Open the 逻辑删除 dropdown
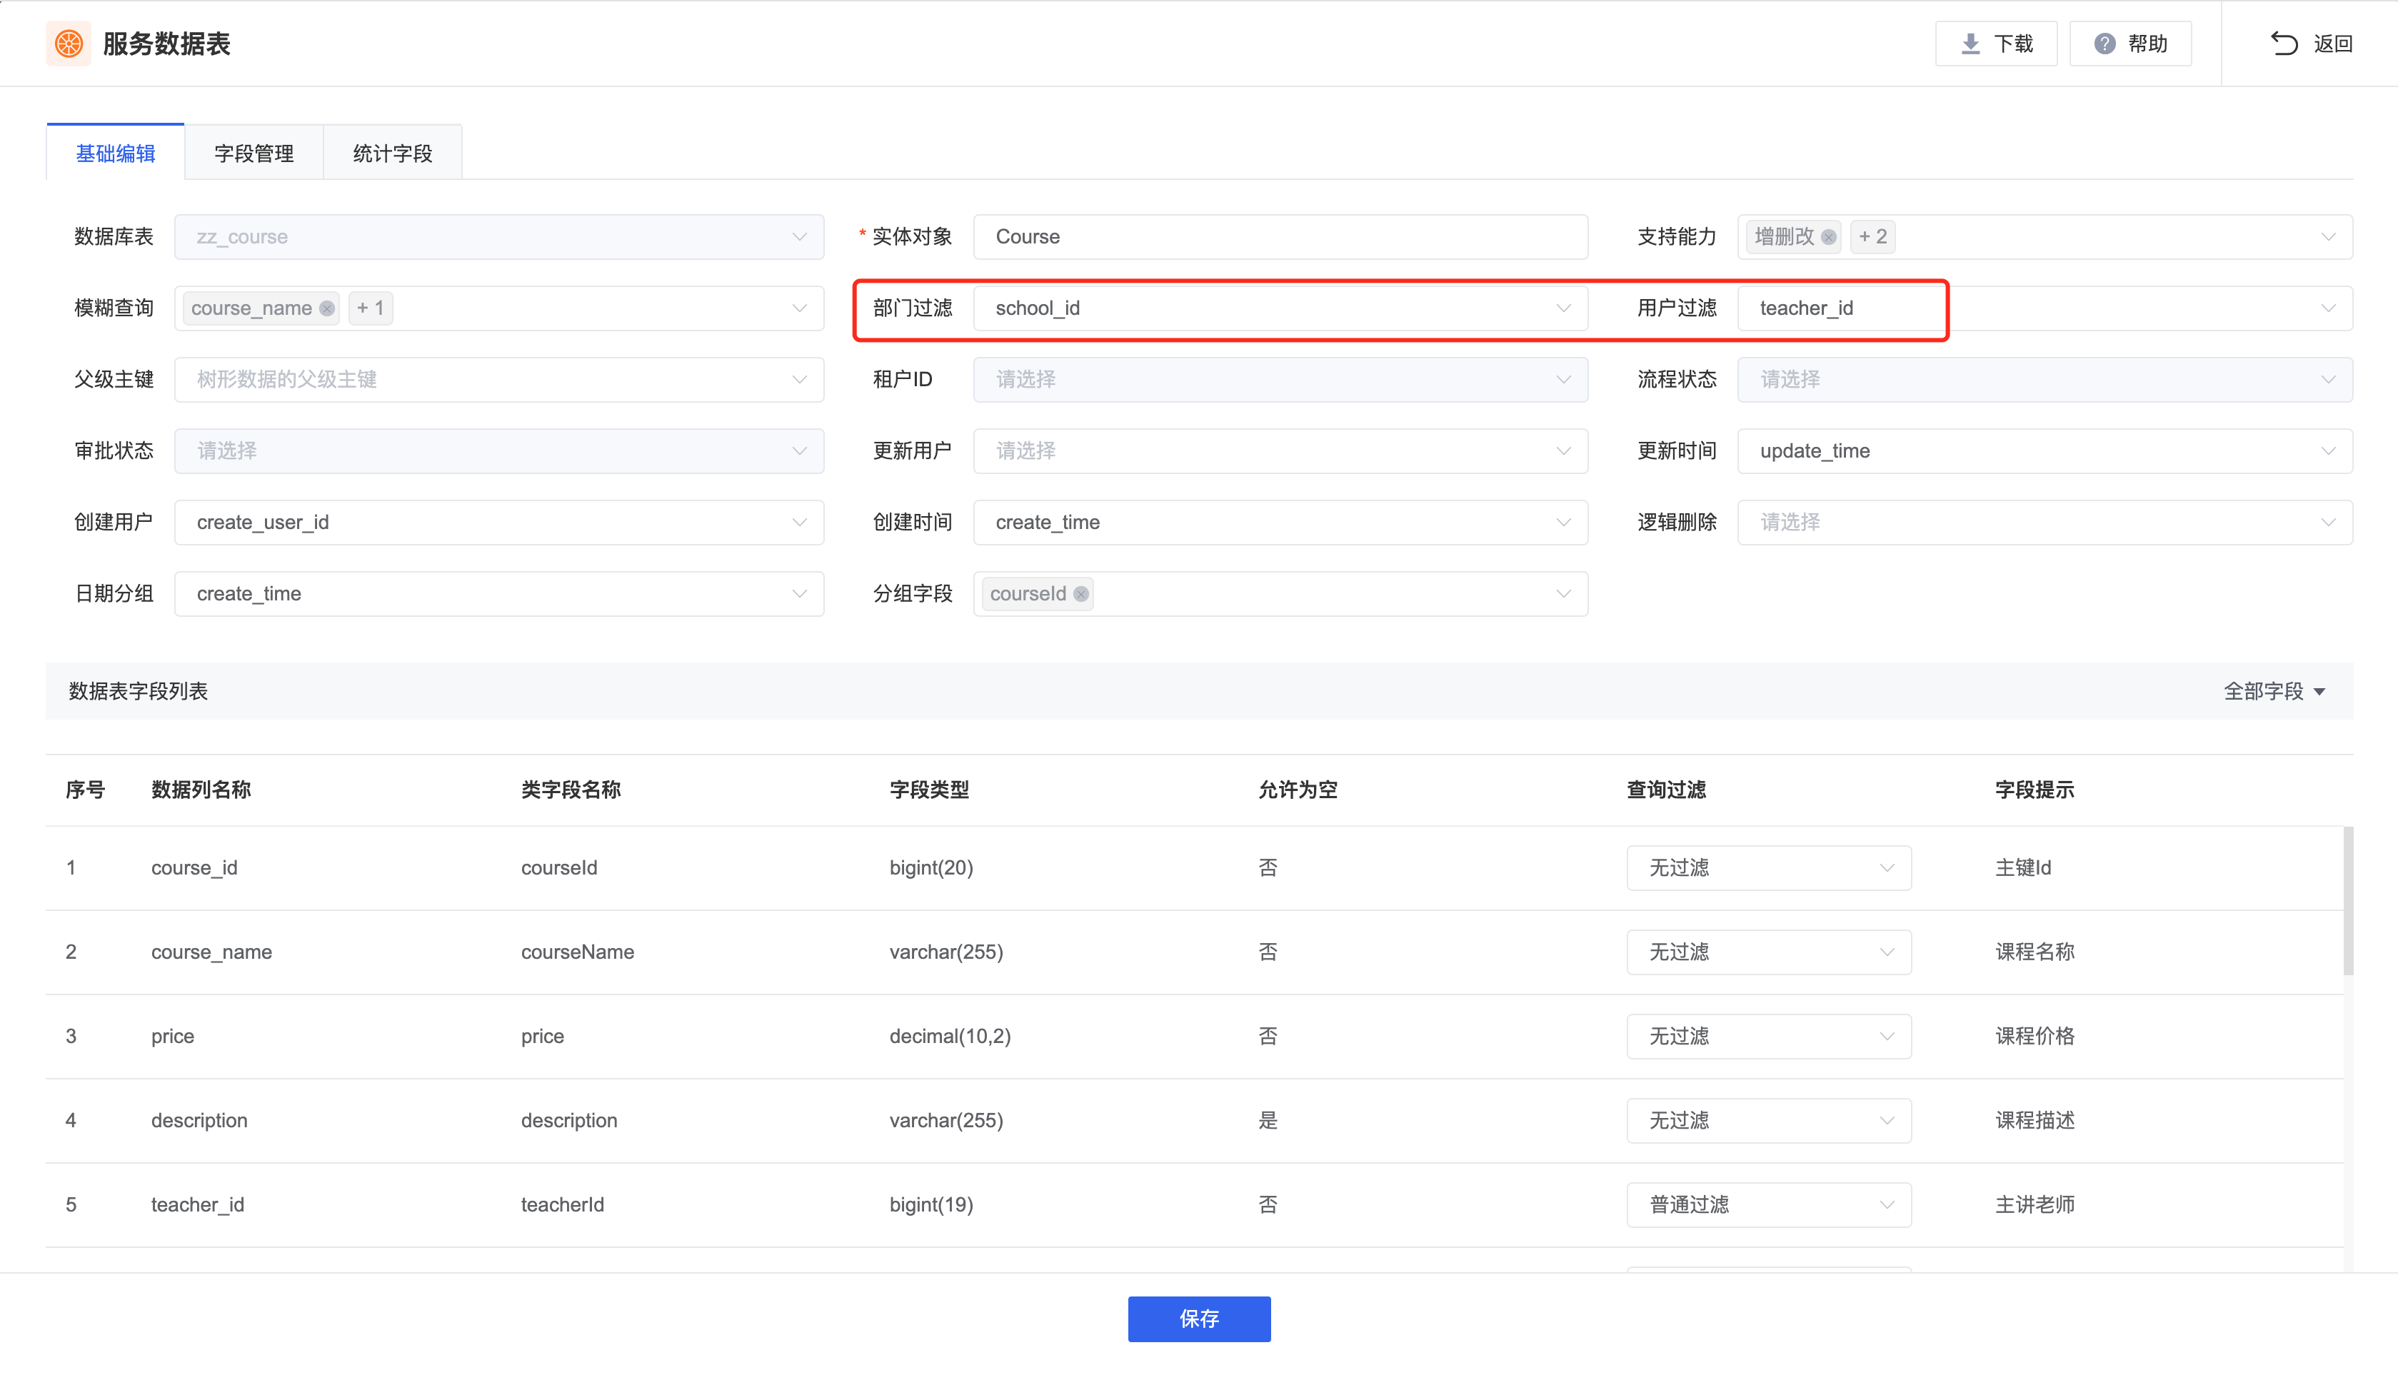 click(2045, 523)
